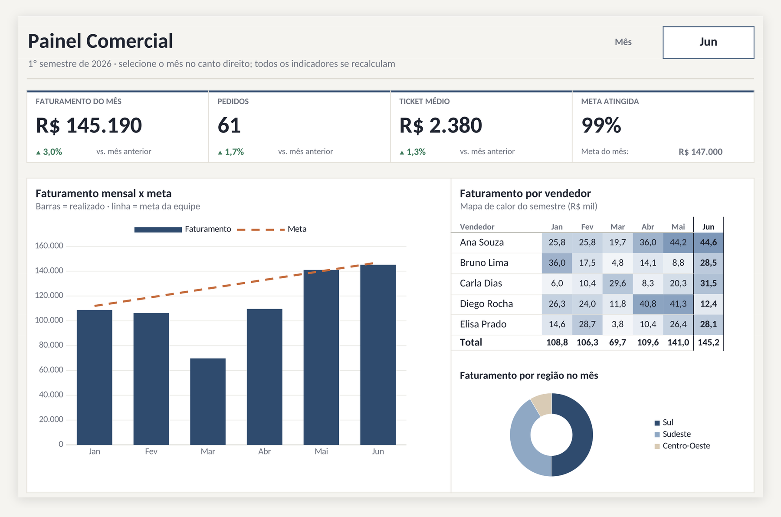Click the Centro-Oeste legend label text

tap(686, 446)
